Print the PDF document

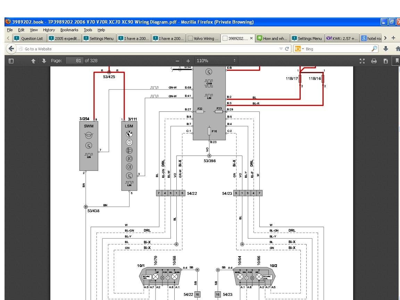tap(374, 61)
